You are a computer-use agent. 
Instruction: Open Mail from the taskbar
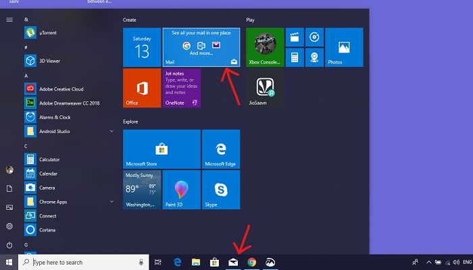point(233,262)
